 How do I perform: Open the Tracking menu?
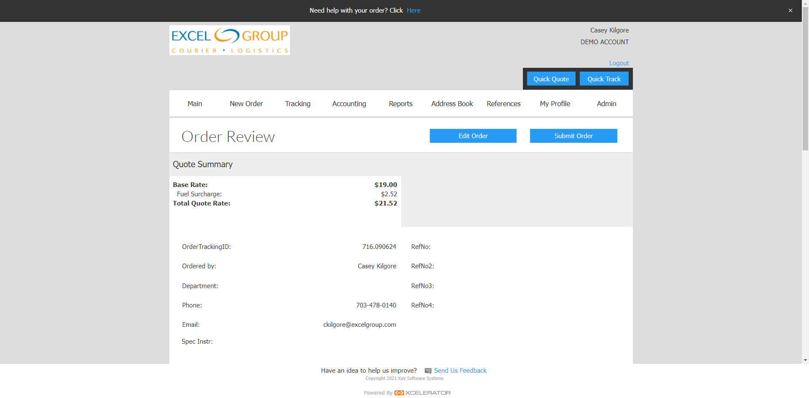297,104
